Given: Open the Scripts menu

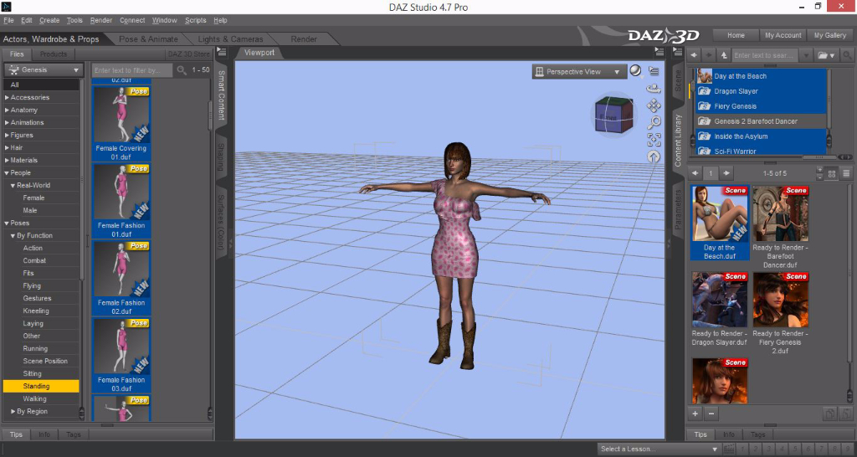Looking at the screenshot, I should (x=195, y=20).
